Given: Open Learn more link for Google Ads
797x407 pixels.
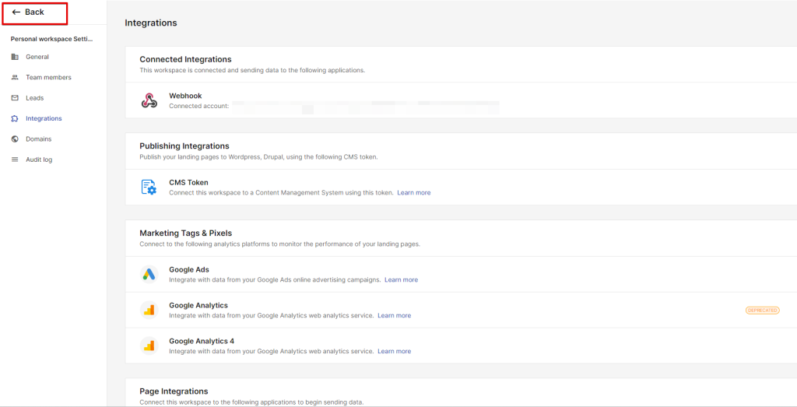Looking at the screenshot, I should pos(401,279).
